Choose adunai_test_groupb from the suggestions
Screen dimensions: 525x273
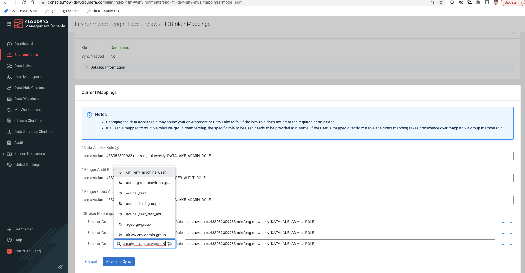point(143,204)
